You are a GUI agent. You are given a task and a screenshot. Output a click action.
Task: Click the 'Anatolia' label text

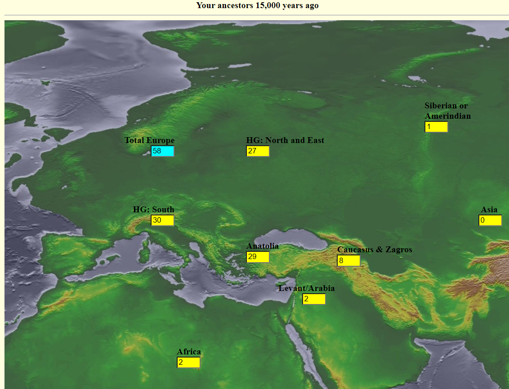pos(263,246)
